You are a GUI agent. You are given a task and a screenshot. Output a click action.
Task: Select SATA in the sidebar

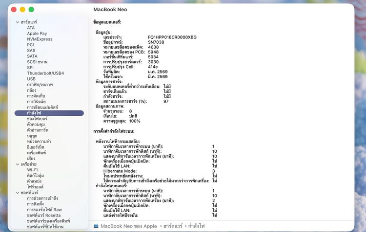tap(32, 56)
